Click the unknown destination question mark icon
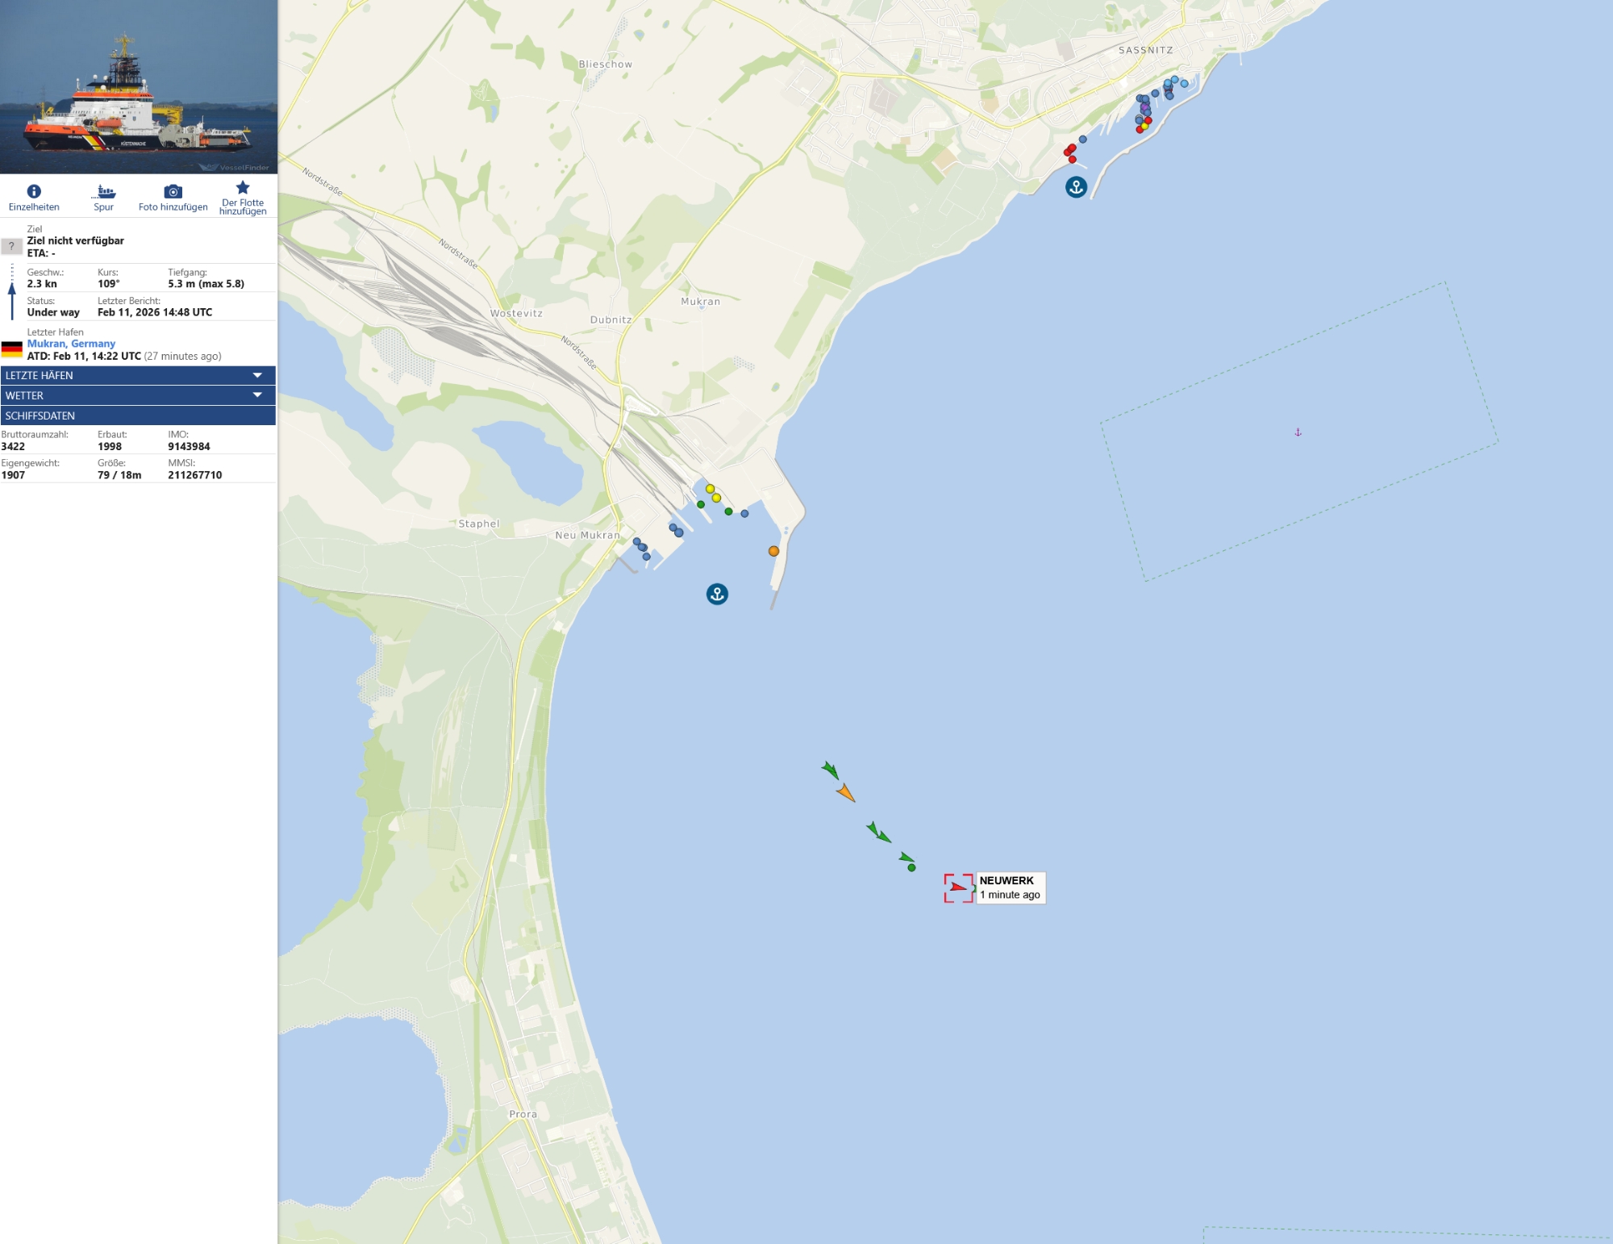 coord(11,246)
